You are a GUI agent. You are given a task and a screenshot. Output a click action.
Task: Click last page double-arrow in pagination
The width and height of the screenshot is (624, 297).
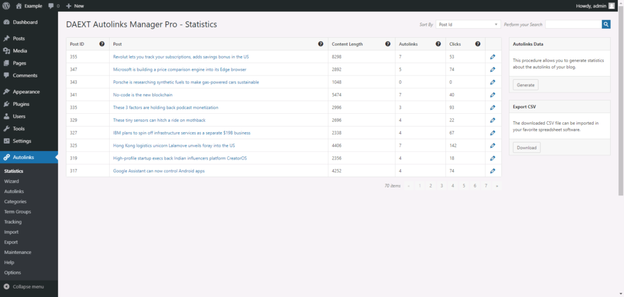tap(497, 186)
